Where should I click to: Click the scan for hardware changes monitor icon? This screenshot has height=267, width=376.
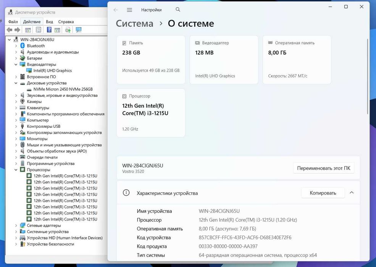[78, 30]
